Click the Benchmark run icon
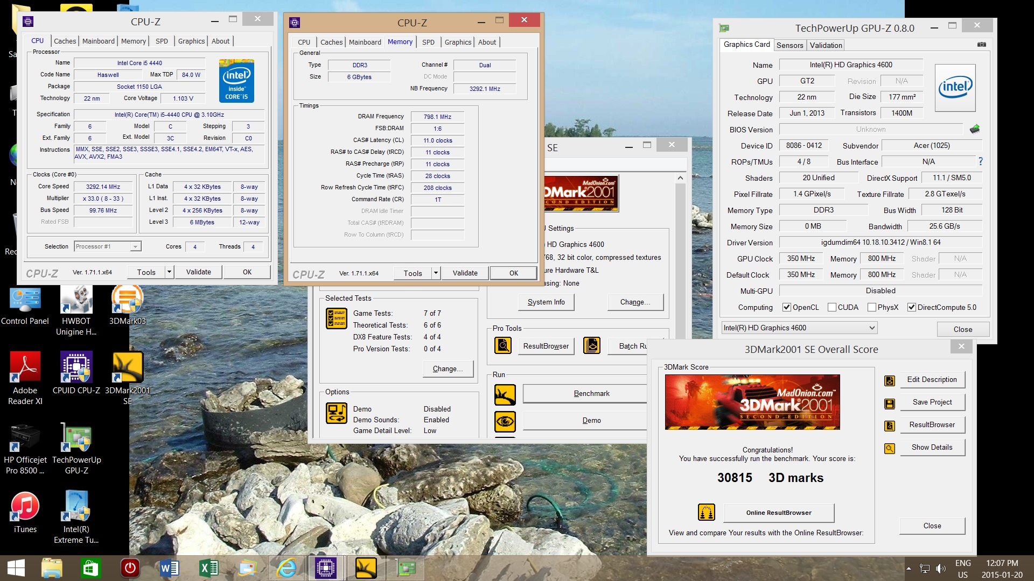The width and height of the screenshot is (1034, 581). coord(505,395)
